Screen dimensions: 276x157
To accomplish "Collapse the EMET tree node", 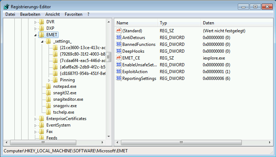I will click(x=35, y=35).
